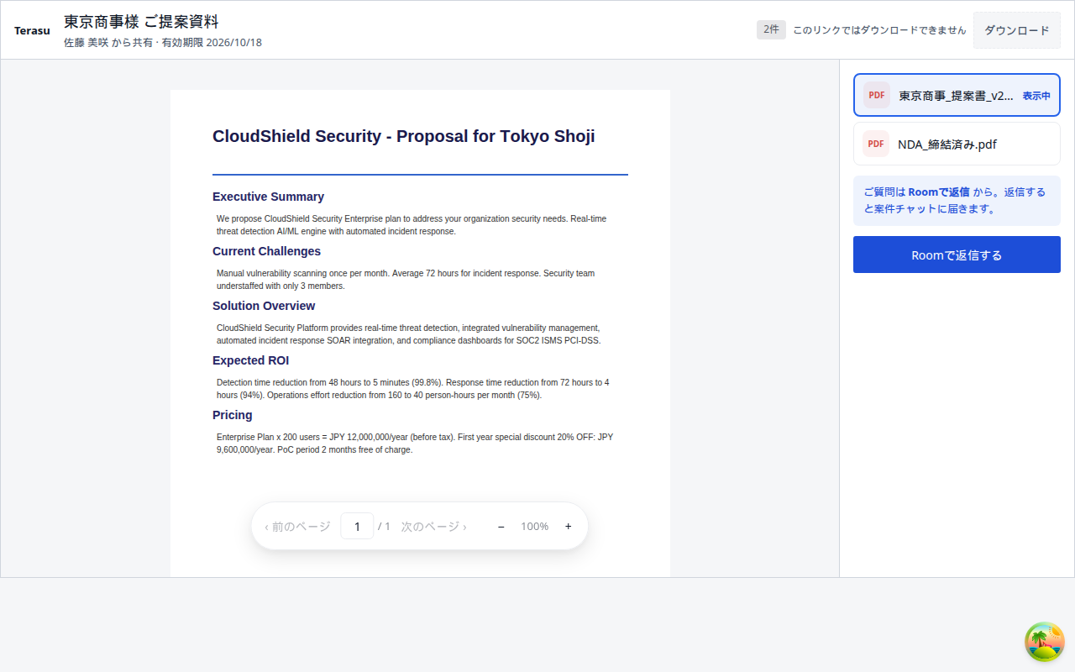Click the Executive Summary heading

click(x=268, y=197)
